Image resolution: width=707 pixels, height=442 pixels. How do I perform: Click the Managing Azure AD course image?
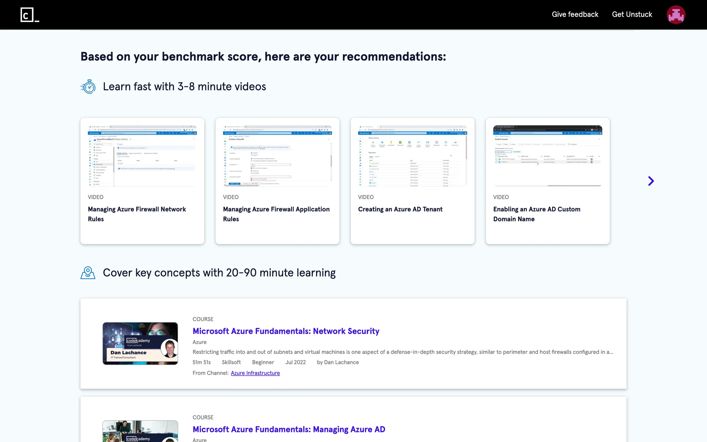[x=140, y=432]
